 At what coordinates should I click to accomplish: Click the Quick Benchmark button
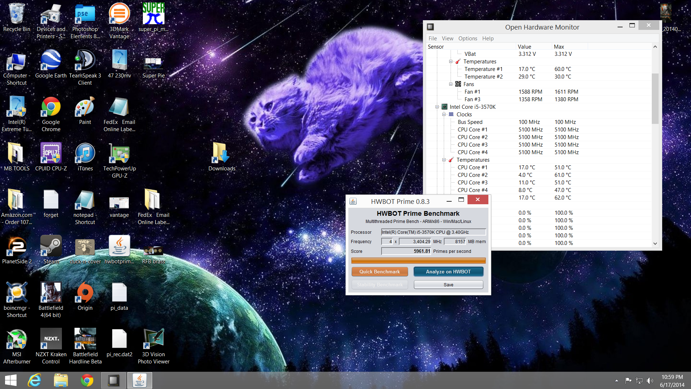[380, 272]
